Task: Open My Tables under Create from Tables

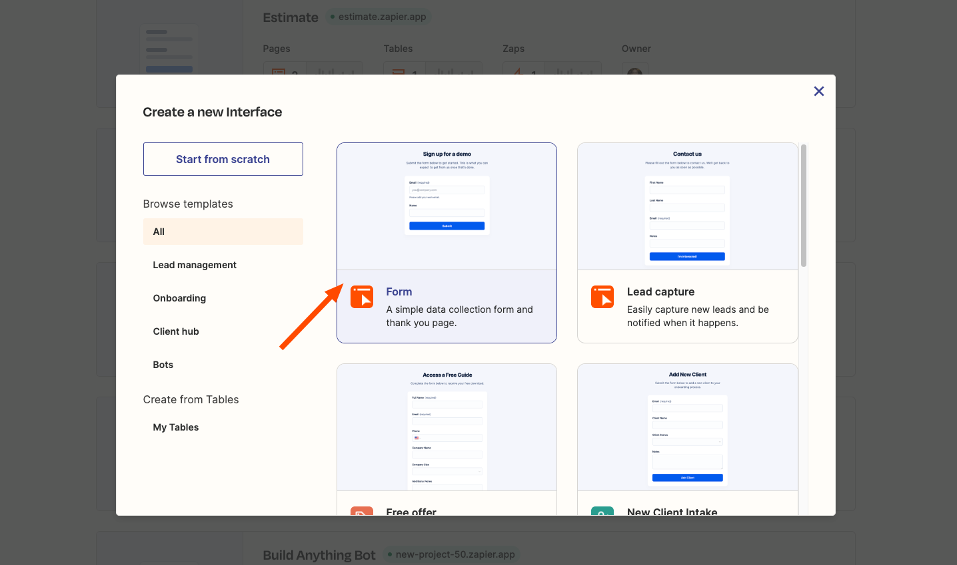Action: tap(223, 427)
